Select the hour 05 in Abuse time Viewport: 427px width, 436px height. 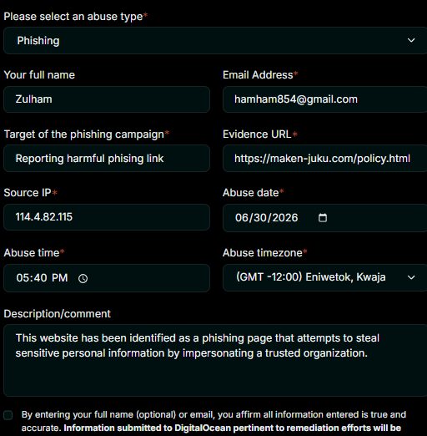click(23, 278)
